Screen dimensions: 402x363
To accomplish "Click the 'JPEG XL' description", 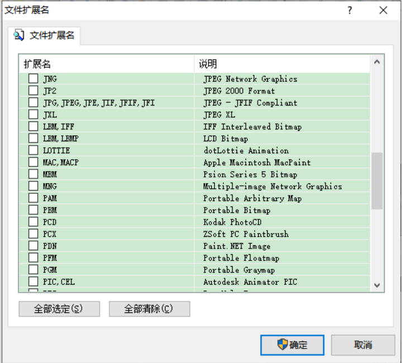I will tap(219, 114).
